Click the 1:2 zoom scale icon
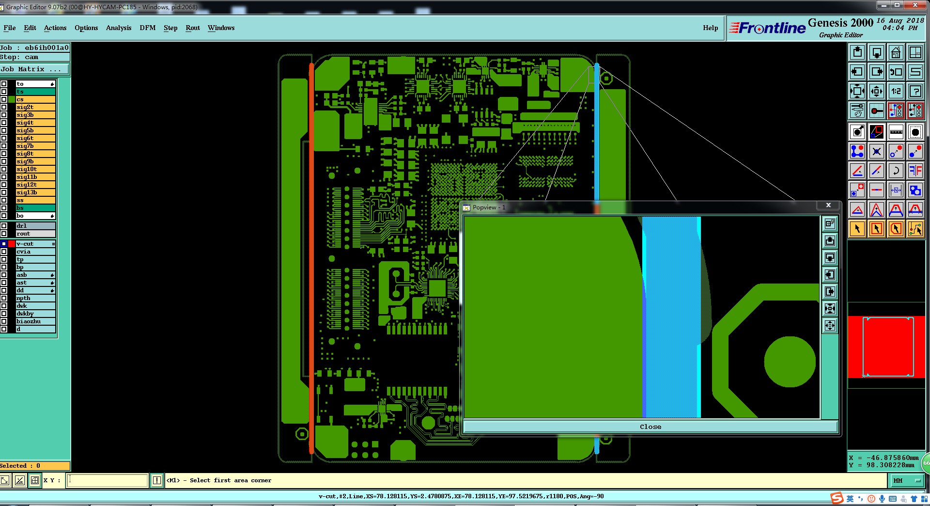The image size is (930, 506). (896, 91)
